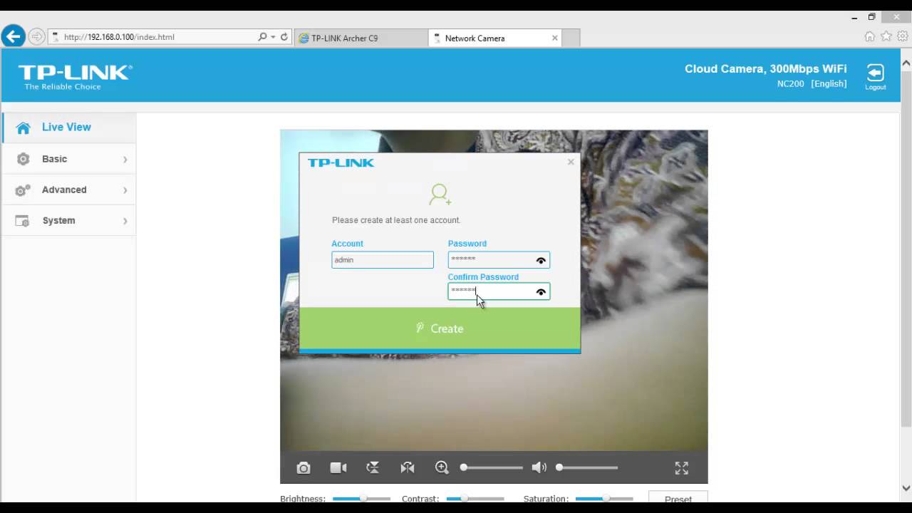Click the browser back arrow button
This screenshot has height=513, width=912.
13,36
